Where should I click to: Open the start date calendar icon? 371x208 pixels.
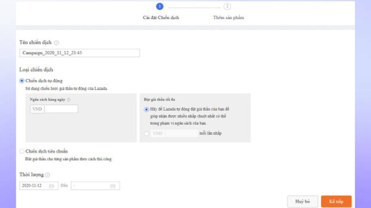[x=51, y=186]
